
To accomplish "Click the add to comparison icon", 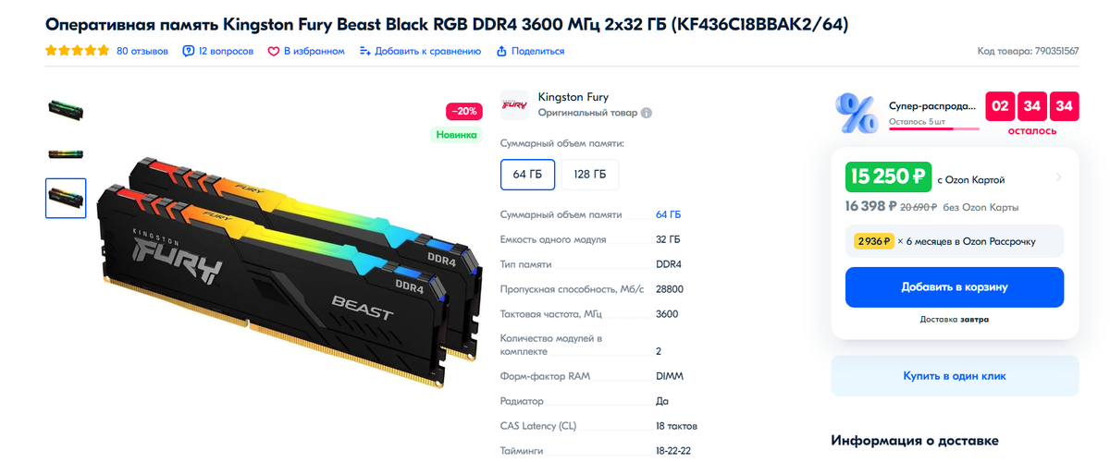I will pos(365,52).
